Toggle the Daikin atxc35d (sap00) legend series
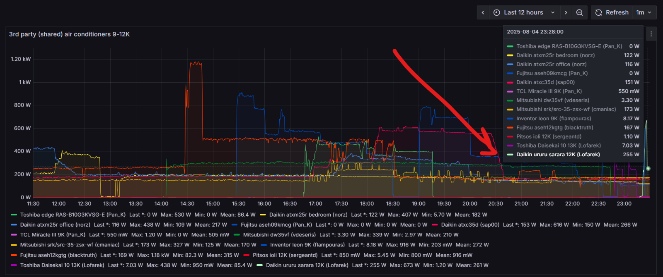Image resolution: width=663 pixels, height=277 pixels. point(470,224)
